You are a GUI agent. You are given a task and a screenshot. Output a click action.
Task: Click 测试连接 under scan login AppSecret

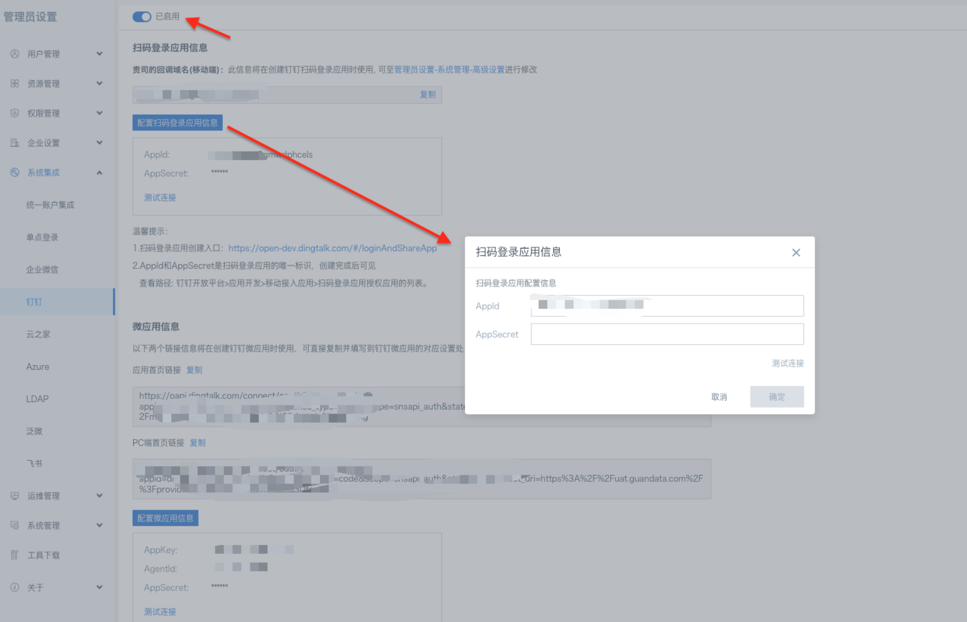(x=160, y=197)
